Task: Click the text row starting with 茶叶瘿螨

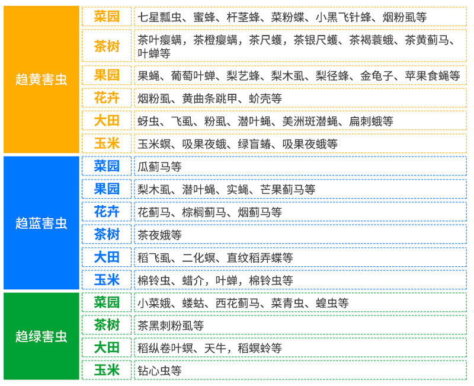Action: tap(299, 46)
